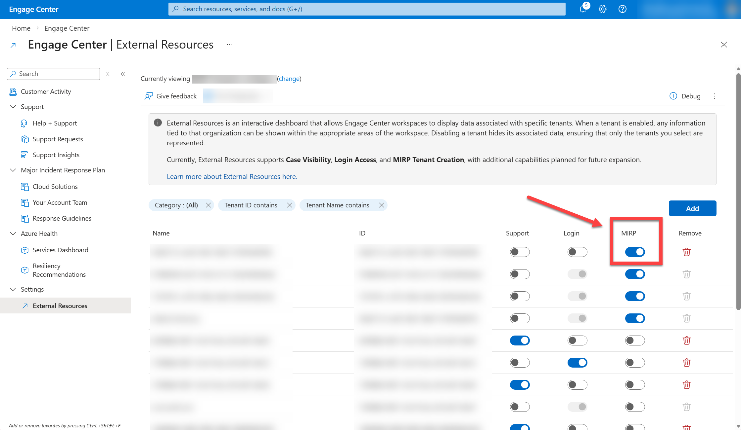Click the External Resources arrow icon in sidebar
741x430 pixels.
pyautogui.click(x=25, y=306)
